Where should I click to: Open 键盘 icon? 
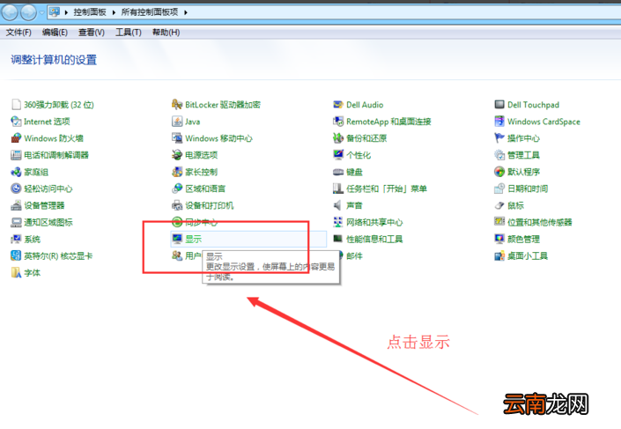[x=338, y=172]
